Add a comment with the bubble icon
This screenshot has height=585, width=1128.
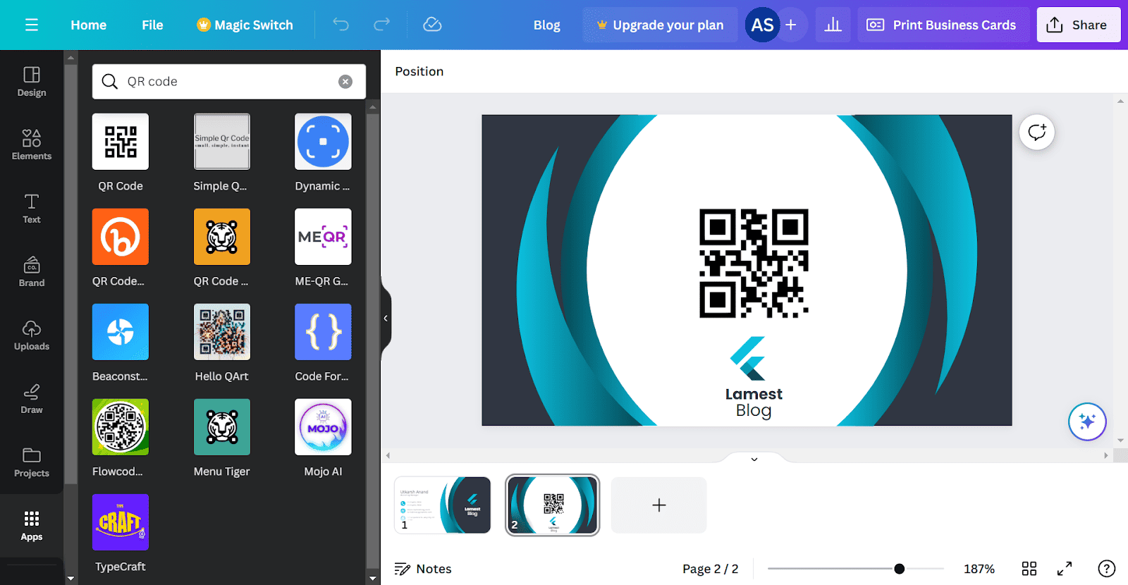point(1037,132)
